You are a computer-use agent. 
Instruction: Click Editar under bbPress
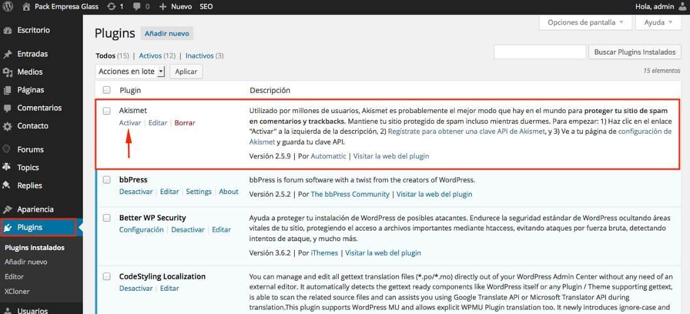169,192
